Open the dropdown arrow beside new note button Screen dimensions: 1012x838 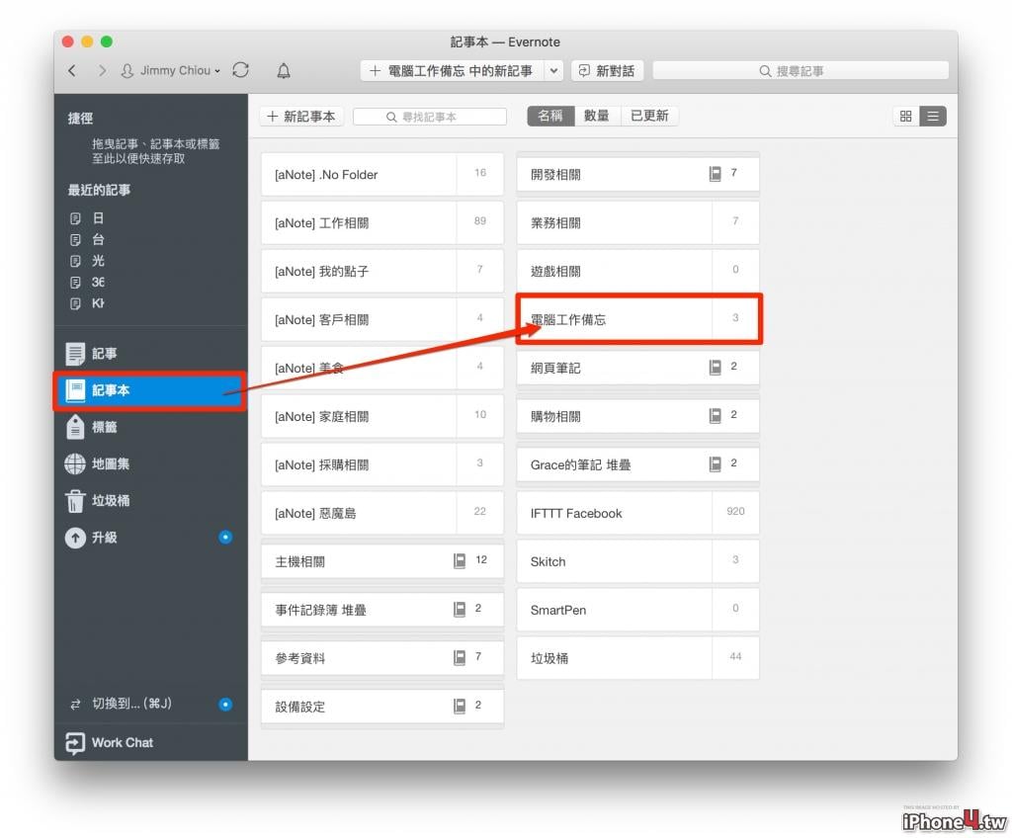pos(553,71)
